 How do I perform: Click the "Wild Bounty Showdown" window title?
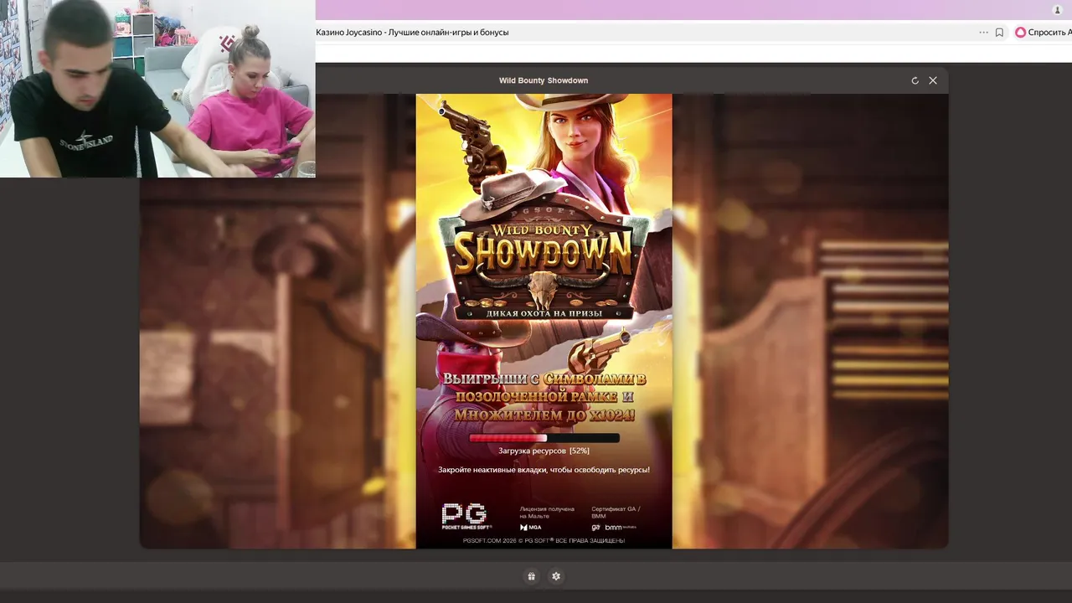click(x=544, y=80)
